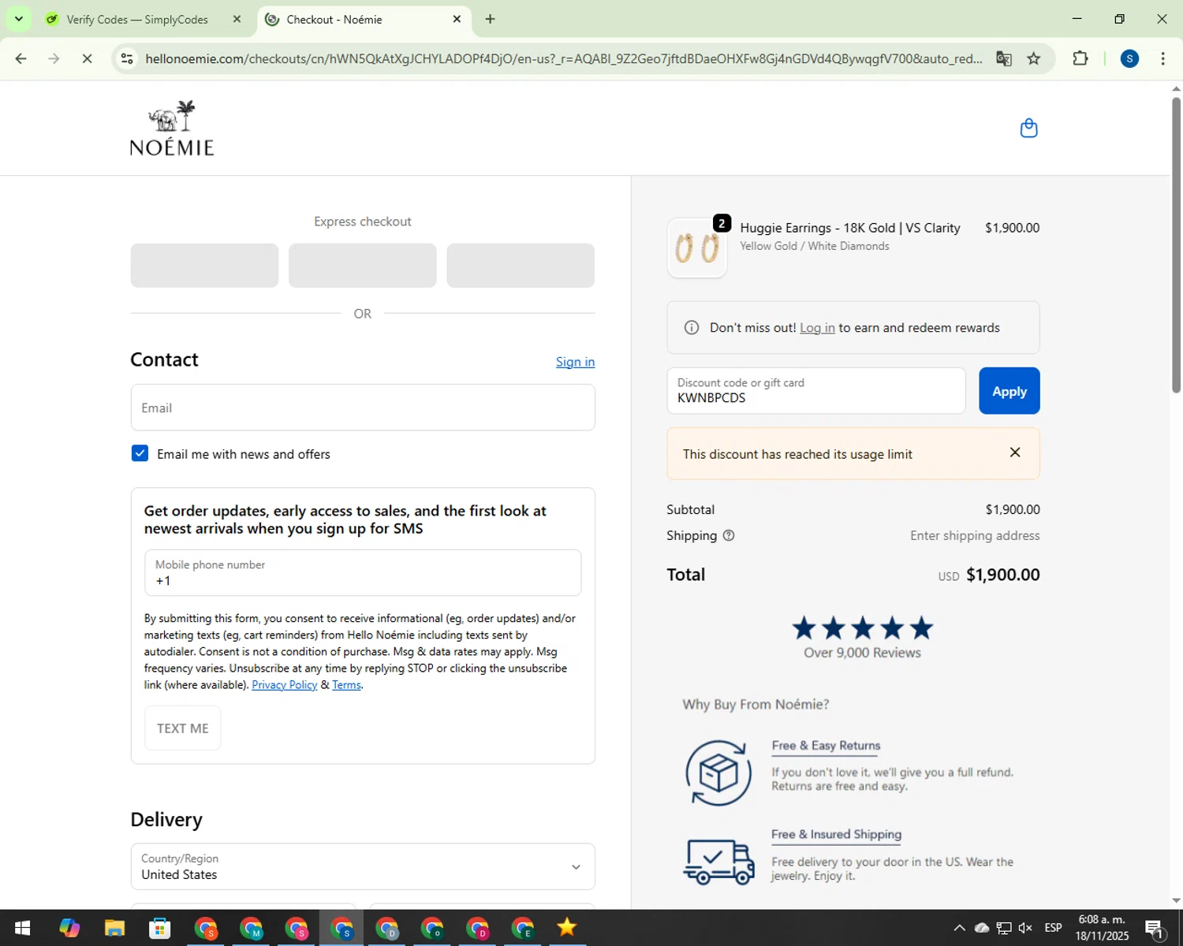
Task: Open File Explorer from the taskbar
Action: [x=114, y=928]
